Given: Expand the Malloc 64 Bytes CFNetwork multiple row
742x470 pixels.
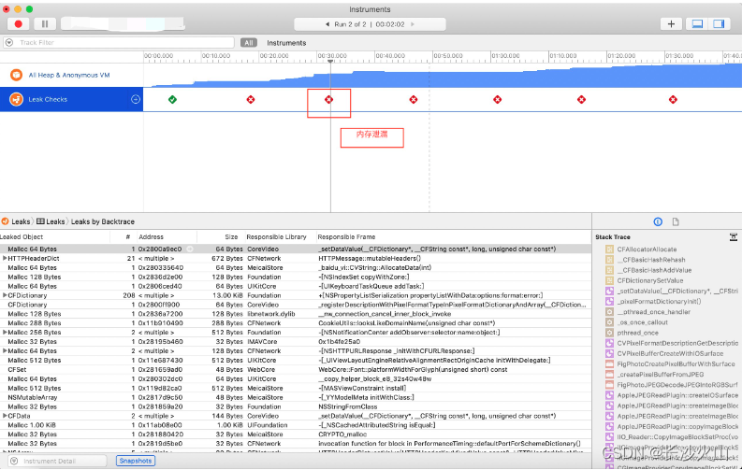Looking at the screenshot, I should click(x=5, y=351).
